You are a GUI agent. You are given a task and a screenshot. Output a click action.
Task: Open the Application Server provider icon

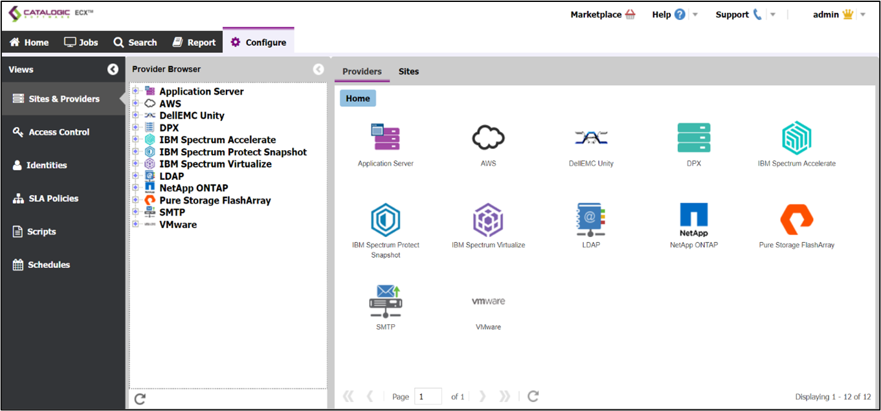(x=385, y=138)
